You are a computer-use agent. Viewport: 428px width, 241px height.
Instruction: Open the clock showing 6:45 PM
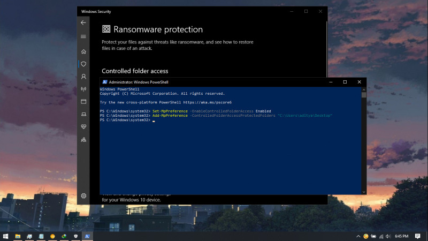402,236
